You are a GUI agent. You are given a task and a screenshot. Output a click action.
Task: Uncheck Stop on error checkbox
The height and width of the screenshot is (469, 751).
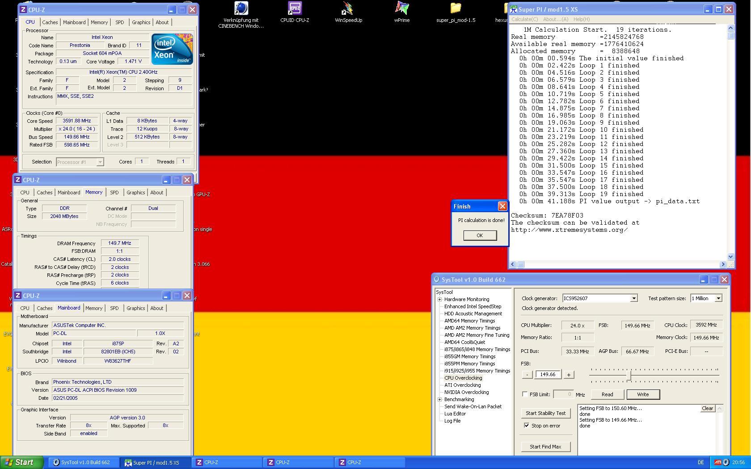pos(527,425)
